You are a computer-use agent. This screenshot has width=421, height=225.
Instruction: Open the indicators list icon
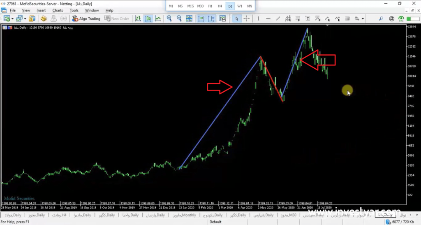point(222,19)
